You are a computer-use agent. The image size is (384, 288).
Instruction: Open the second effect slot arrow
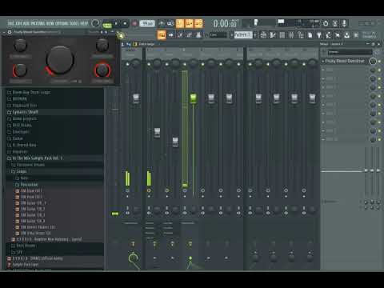point(323,70)
